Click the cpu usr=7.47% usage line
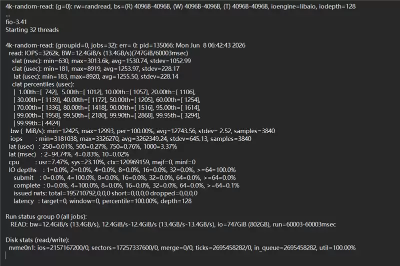Viewport: 400px width, 266px height. coord(102,162)
